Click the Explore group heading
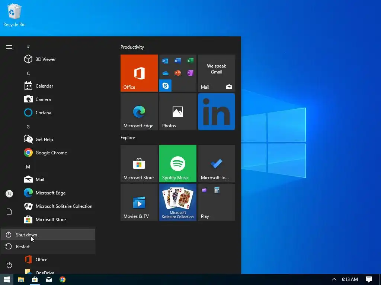The image size is (381, 285). (128, 138)
